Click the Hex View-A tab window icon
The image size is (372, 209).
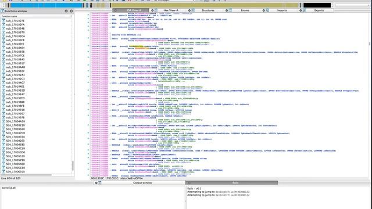tap(156, 10)
